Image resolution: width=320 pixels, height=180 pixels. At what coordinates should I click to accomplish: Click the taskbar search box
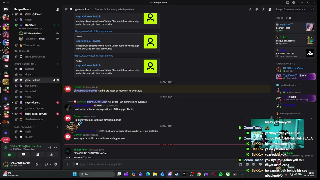point(97,174)
